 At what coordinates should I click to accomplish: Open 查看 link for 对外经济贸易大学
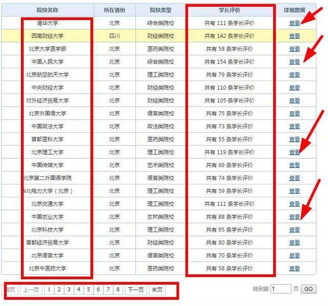pyautogui.click(x=294, y=100)
